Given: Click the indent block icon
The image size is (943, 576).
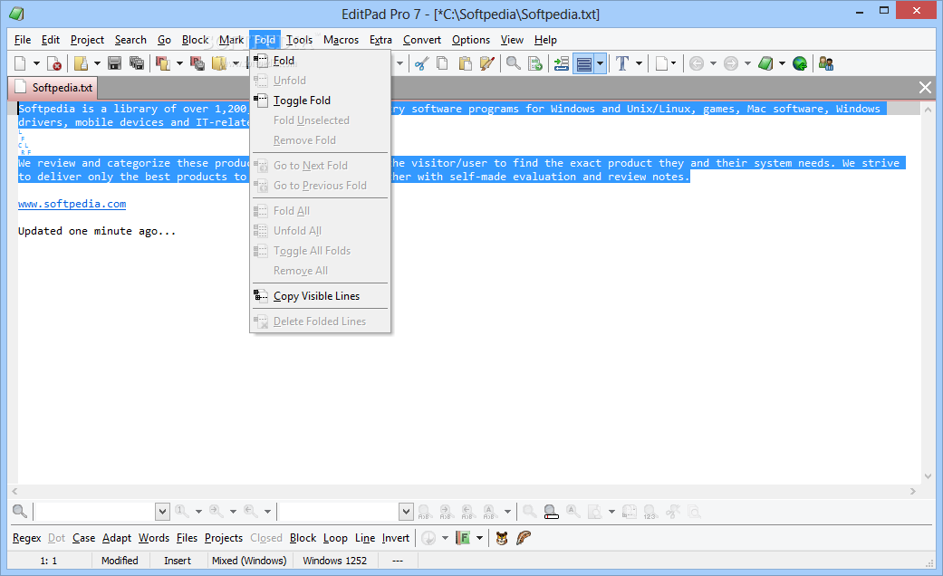Looking at the screenshot, I should coord(561,63).
